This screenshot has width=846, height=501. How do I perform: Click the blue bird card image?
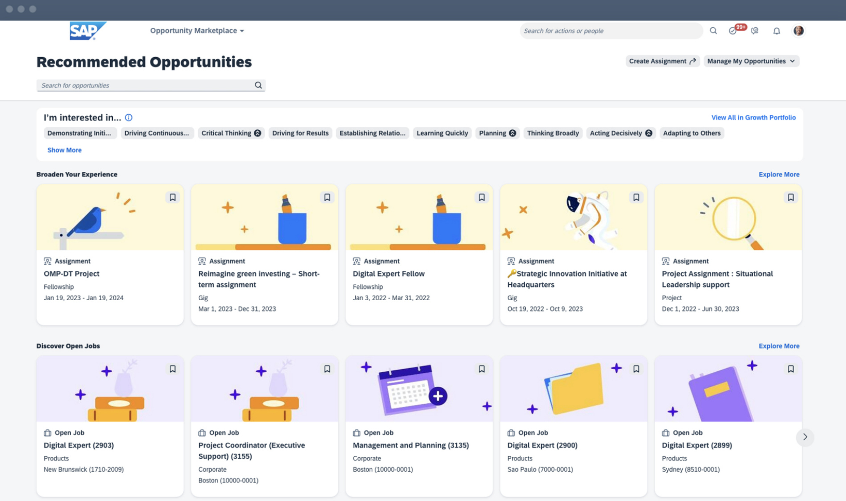[110, 217]
